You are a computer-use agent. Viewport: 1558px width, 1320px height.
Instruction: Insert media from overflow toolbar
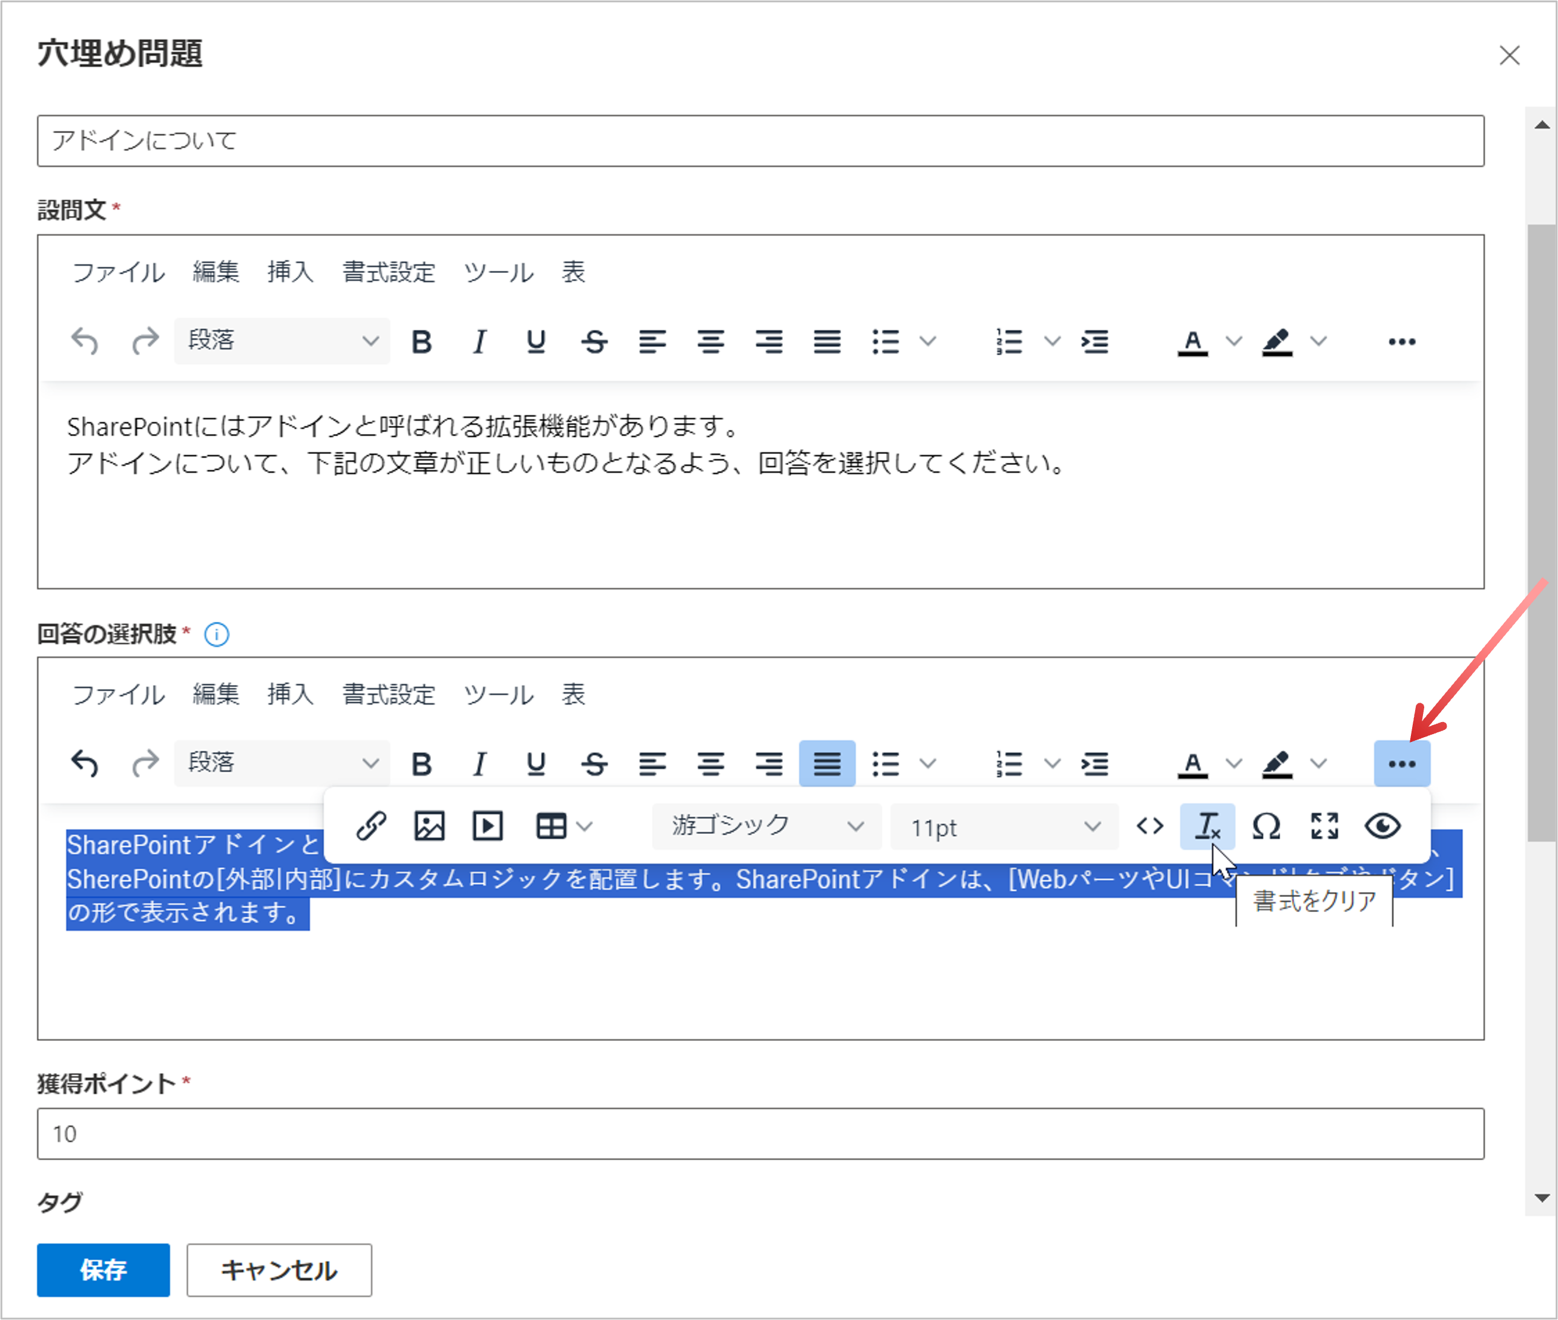pyautogui.click(x=487, y=826)
